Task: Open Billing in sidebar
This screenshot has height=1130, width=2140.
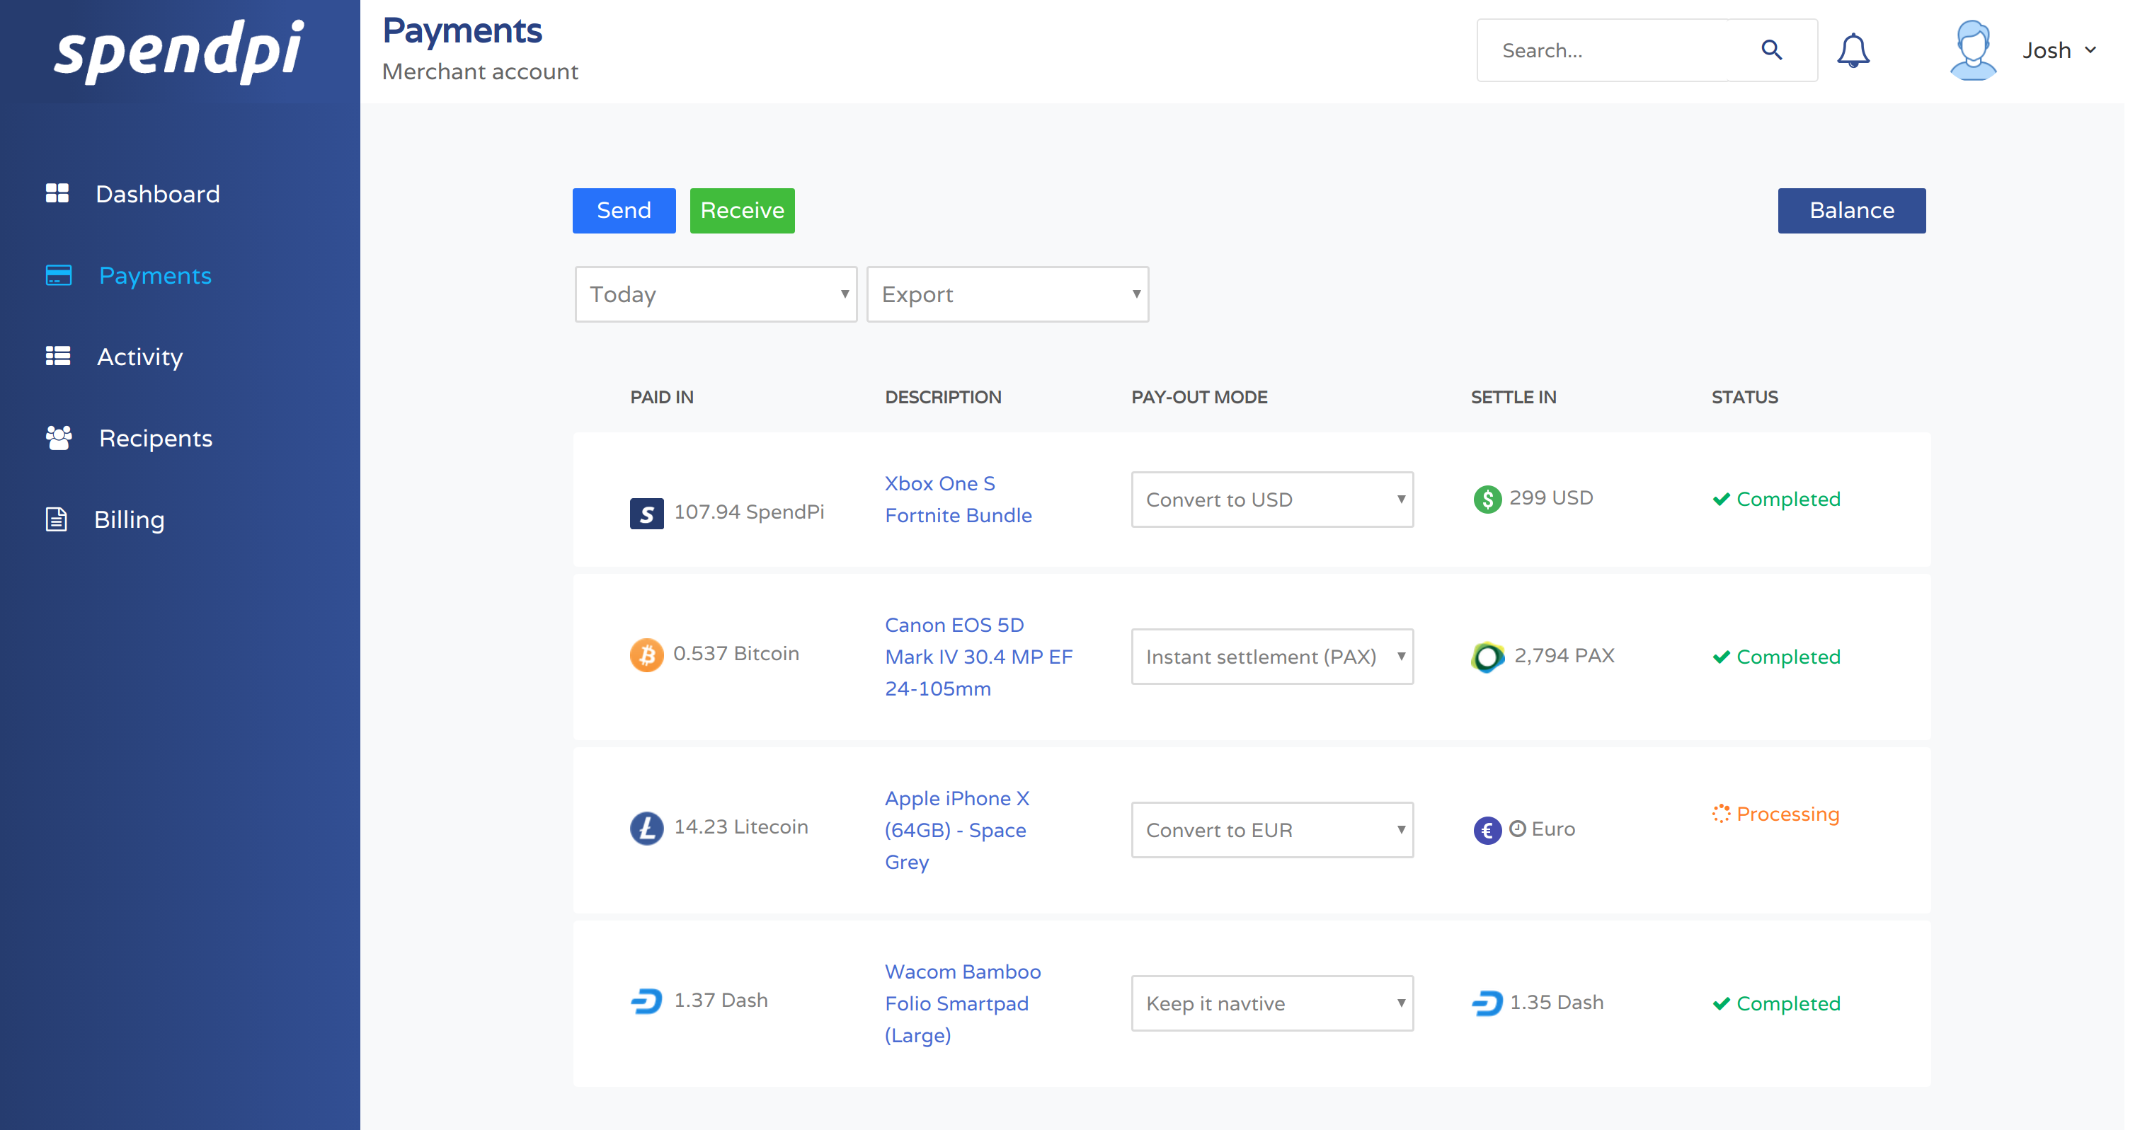Action: (x=129, y=519)
